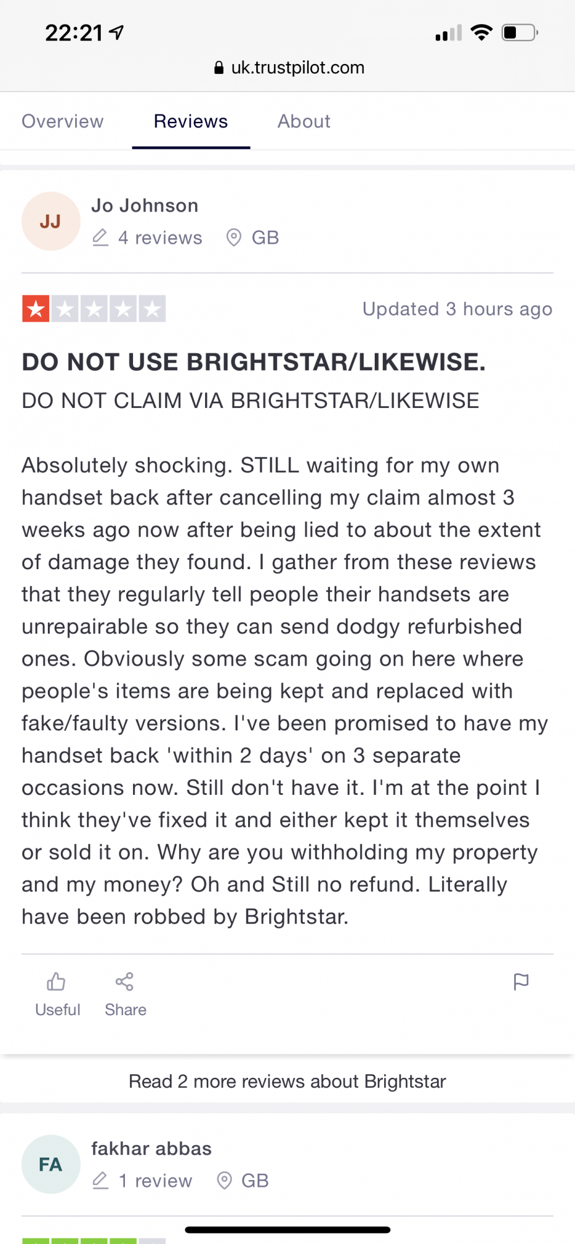The height and width of the screenshot is (1244, 575).
Task: Flag Jo Johnson's review
Action: [521, 982]
